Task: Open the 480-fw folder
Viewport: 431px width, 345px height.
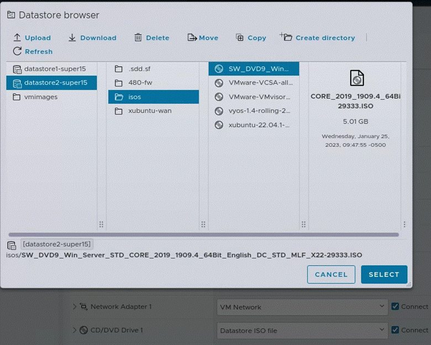Action: pos(154,83)
